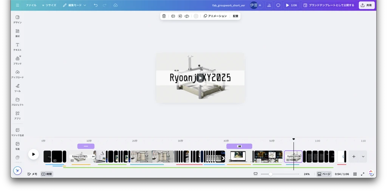The image size is (387, 192).
Task: Open the アニメーション options
Action: (215, 16)
